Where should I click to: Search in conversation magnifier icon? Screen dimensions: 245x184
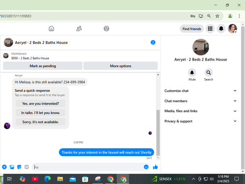(209, 72)
